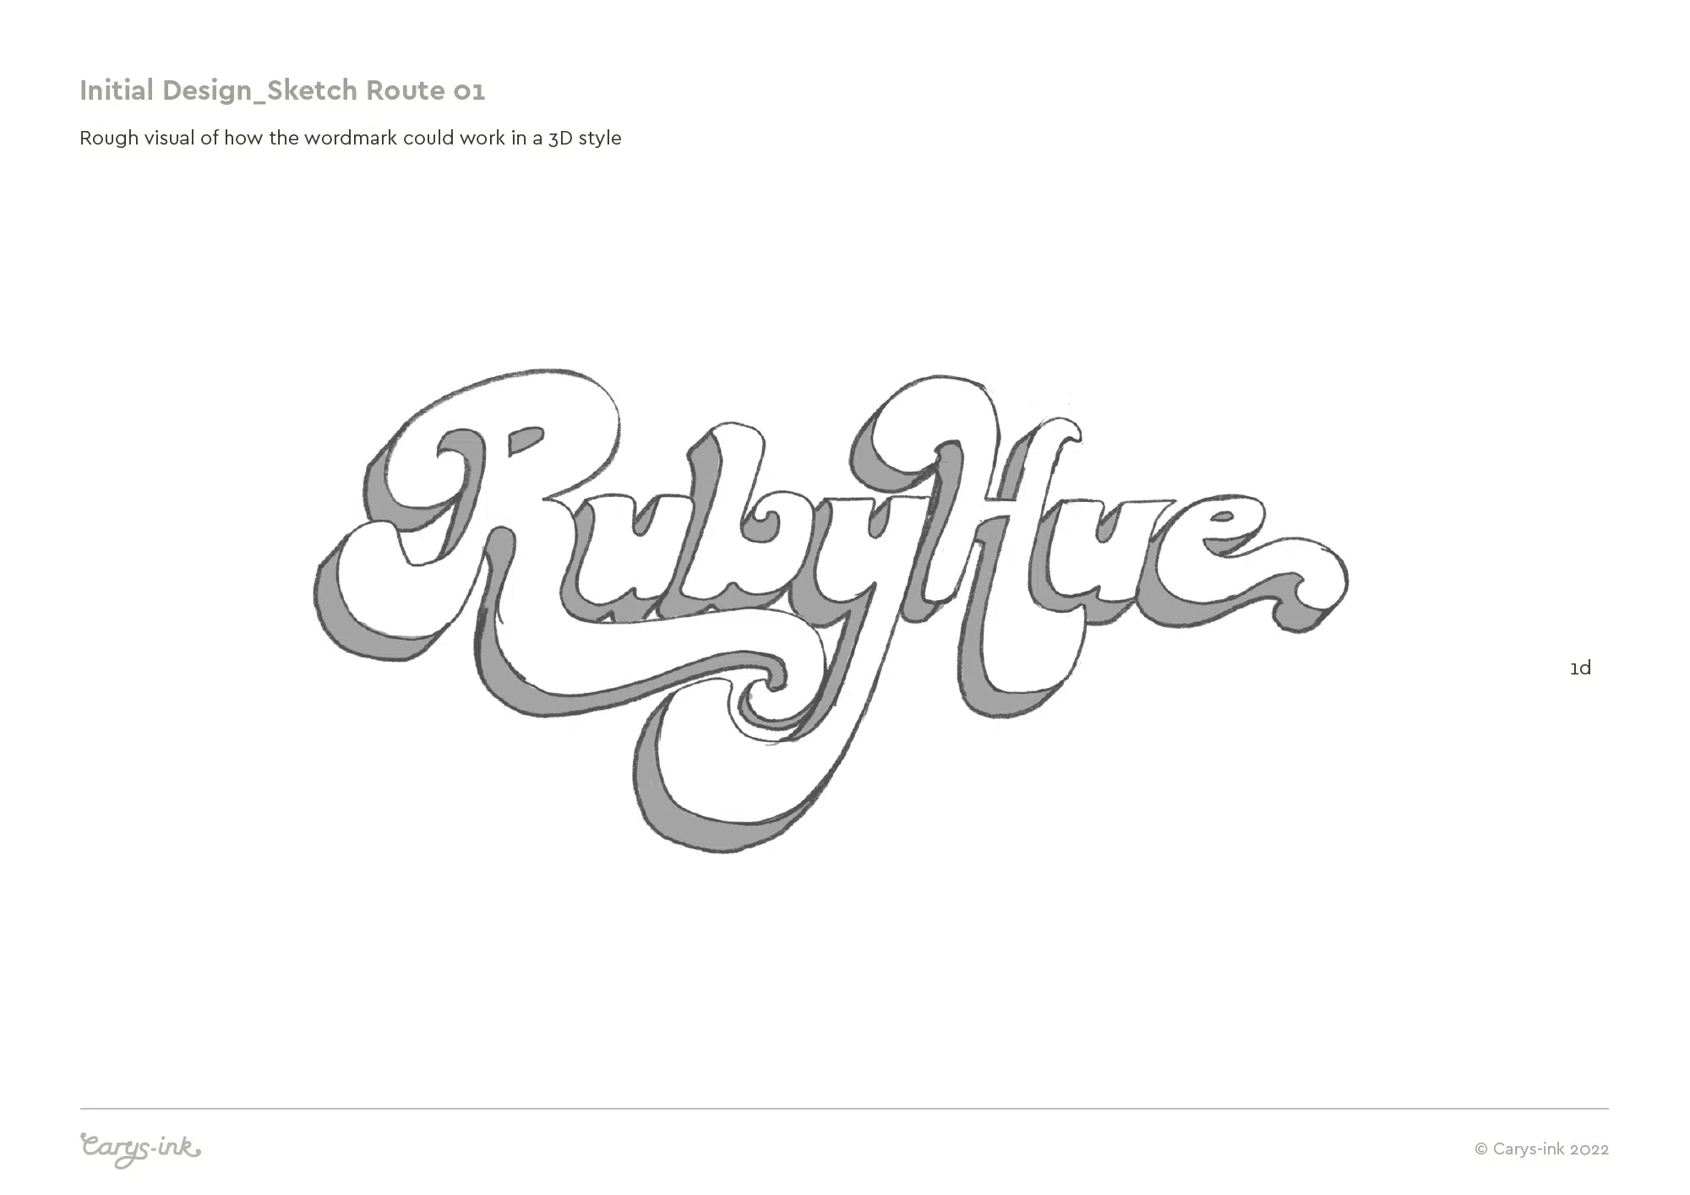The width and height of the screenshot is (1690, 1195).
Task: Click the horizontal footer divider line
Action: 844,1108
